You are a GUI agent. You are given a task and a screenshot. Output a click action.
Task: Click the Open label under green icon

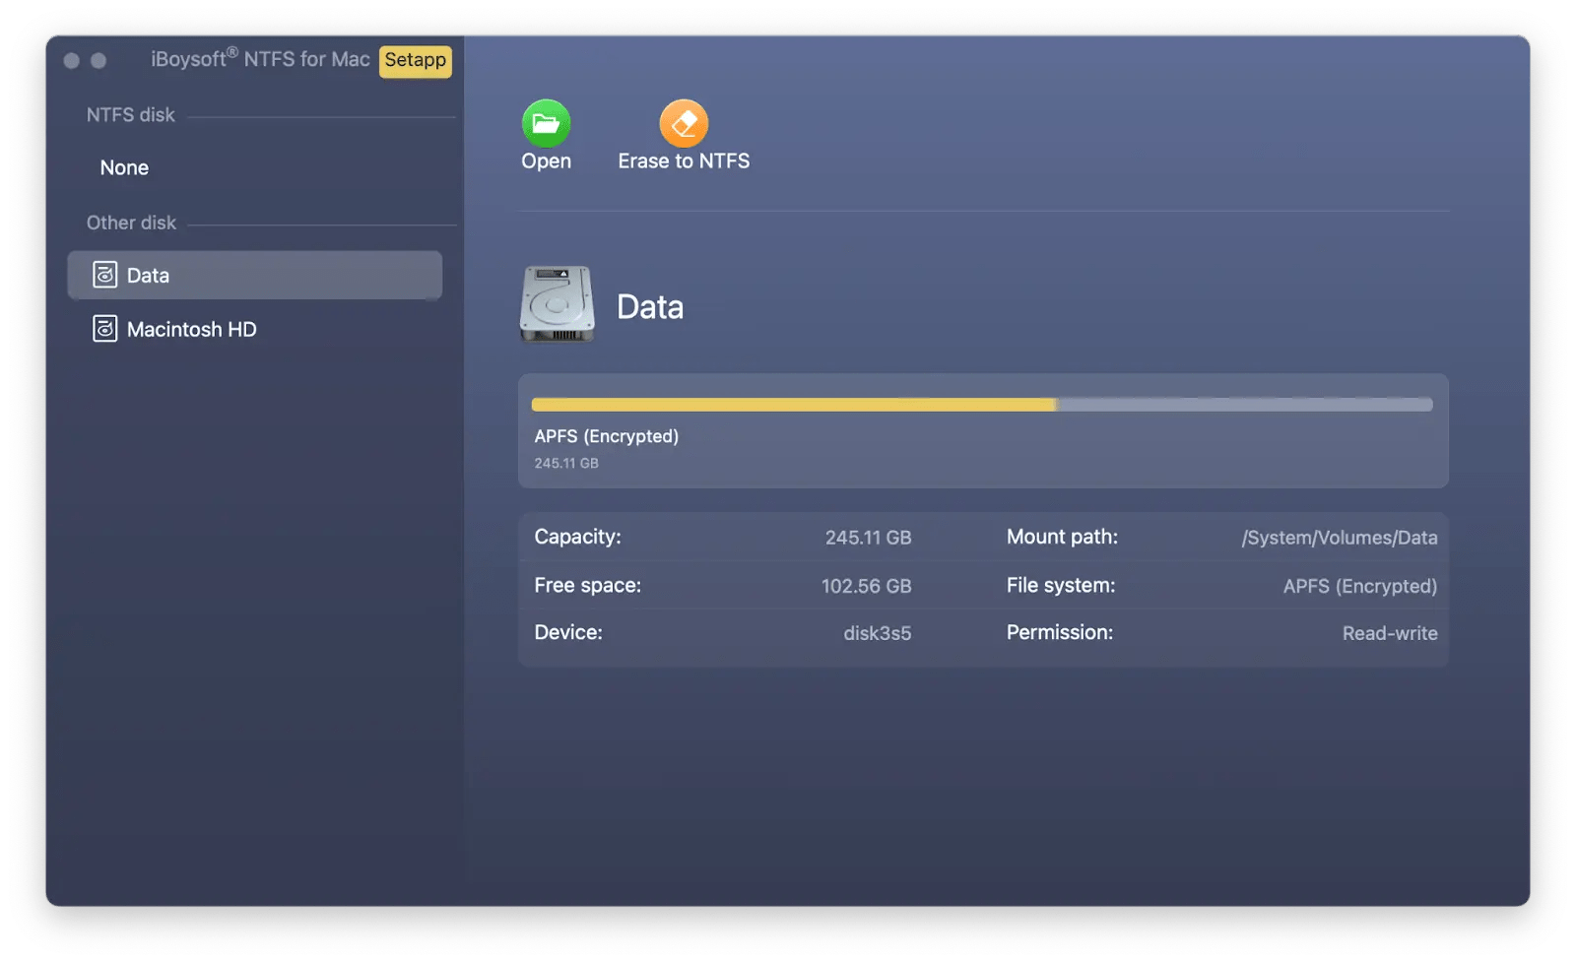coord(546,160)
